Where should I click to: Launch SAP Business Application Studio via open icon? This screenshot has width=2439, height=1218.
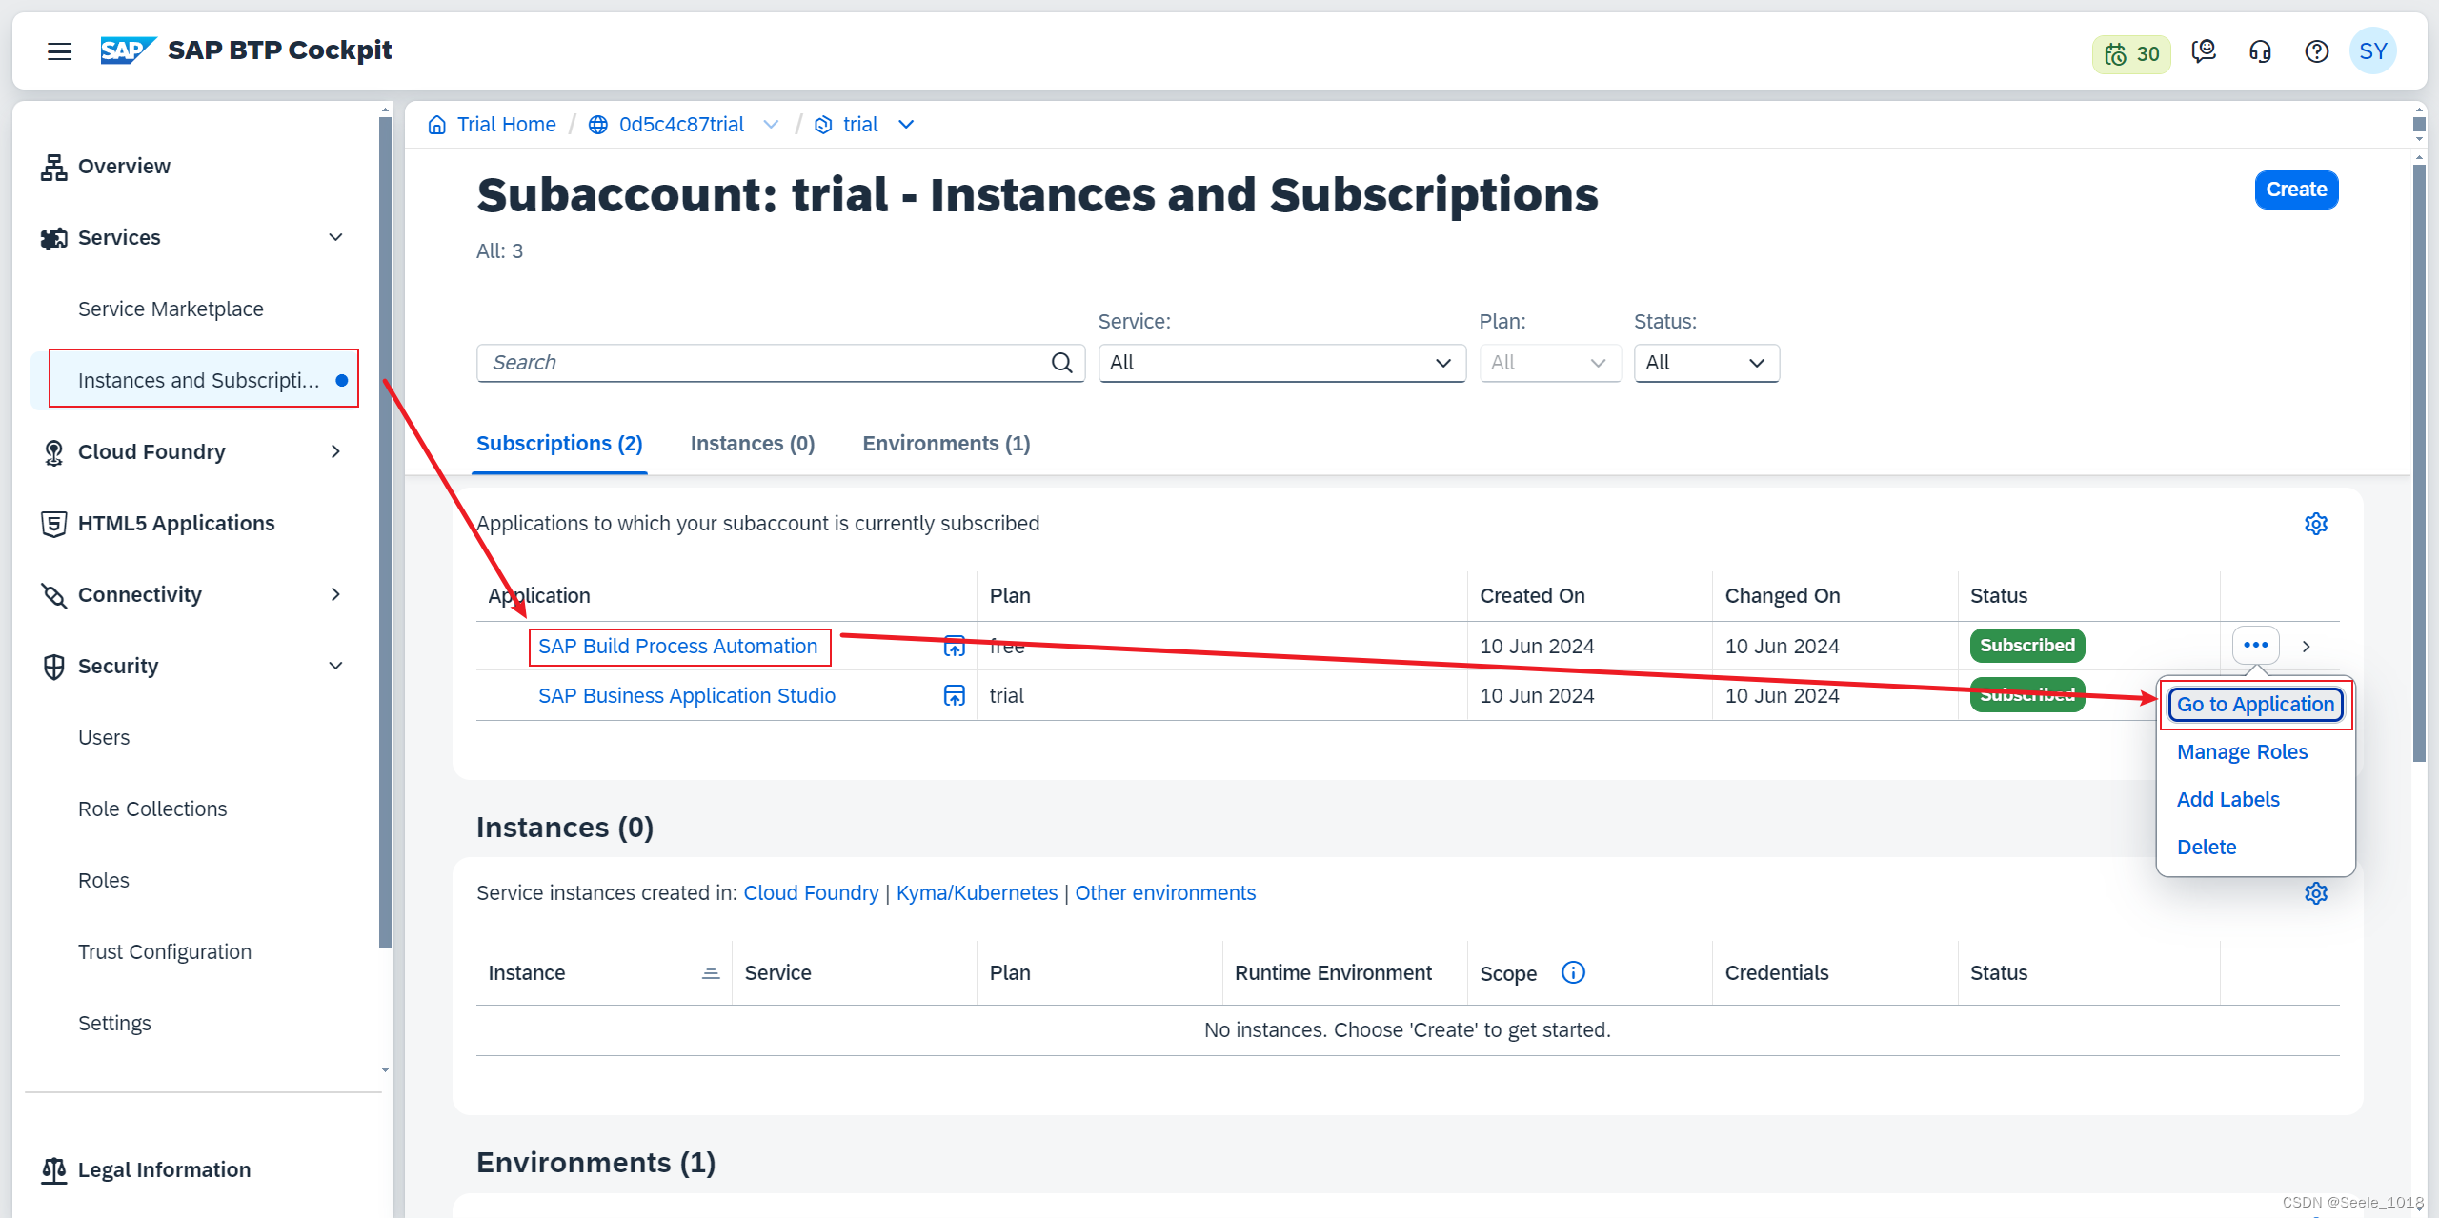coord(954,696)
